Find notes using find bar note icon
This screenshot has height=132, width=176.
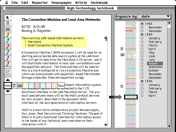(14, 86)
